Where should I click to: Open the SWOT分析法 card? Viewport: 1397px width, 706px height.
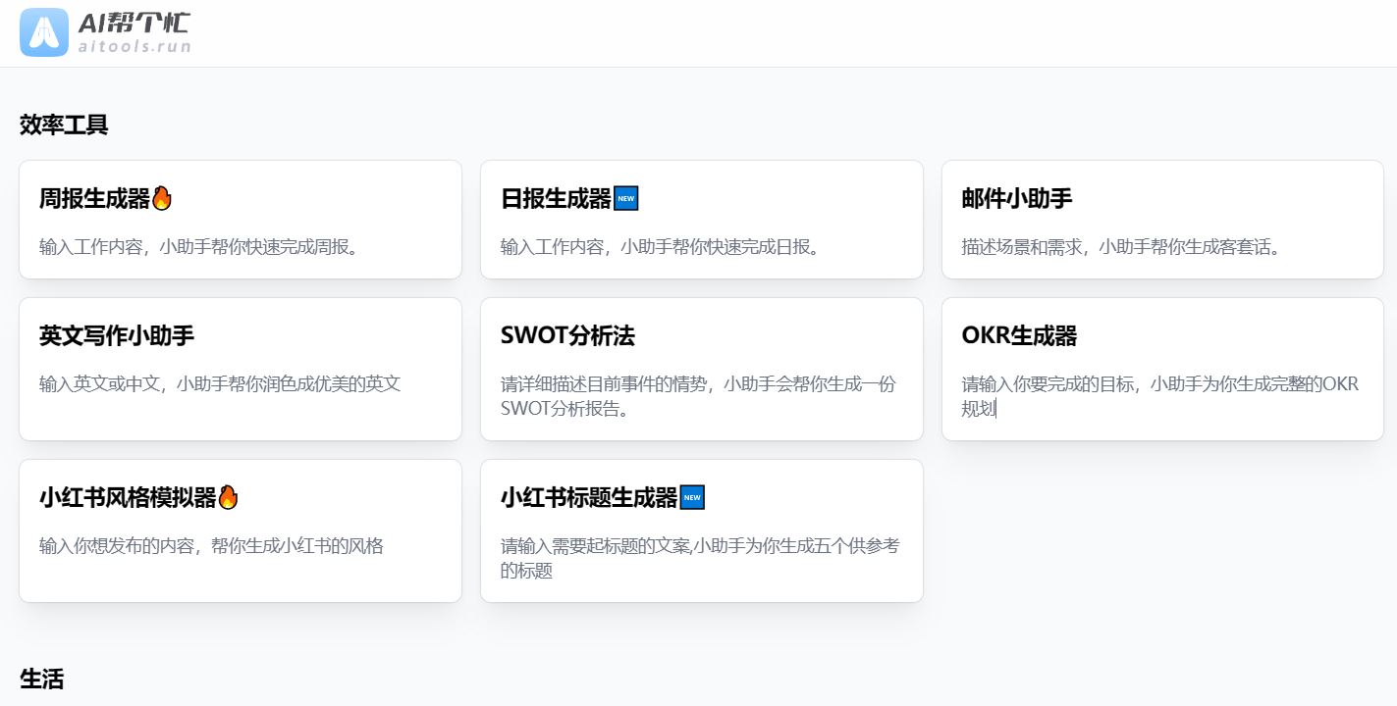click(701, 368)
